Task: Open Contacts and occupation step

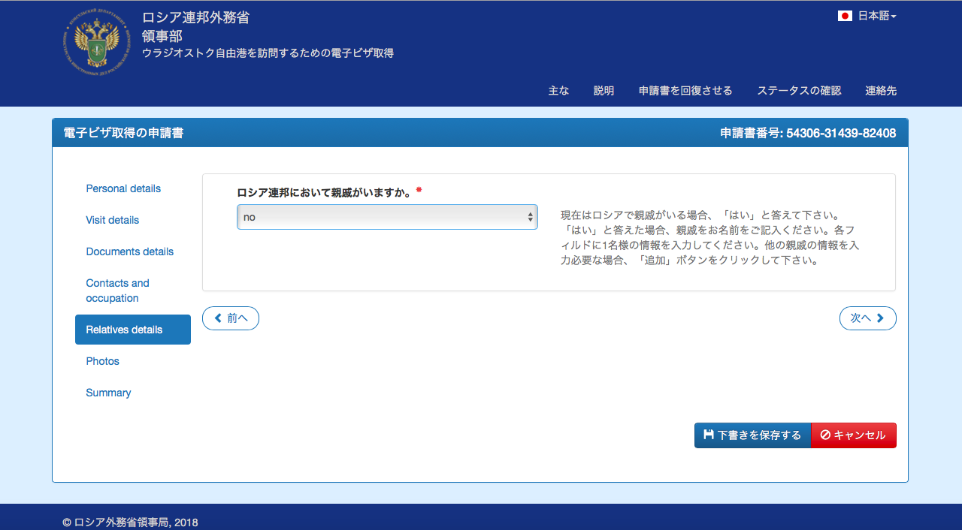Action: [118, 291]
